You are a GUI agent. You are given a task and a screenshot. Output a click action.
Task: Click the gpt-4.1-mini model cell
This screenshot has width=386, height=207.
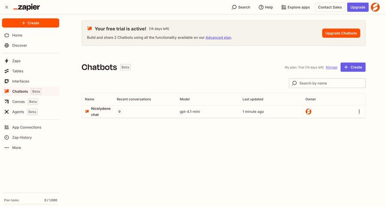pyautogui.click(x=190, y=112)
